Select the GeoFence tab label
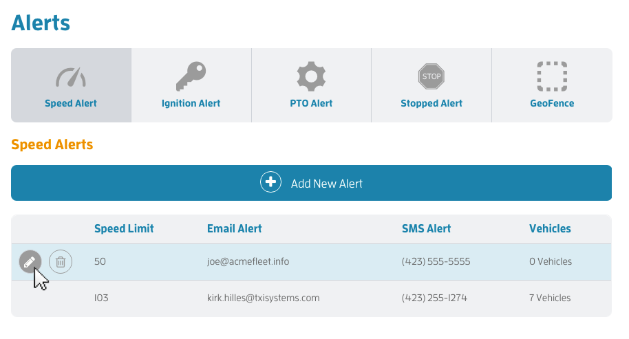This screenshot has height=339, width=629. pyautogui.click(x=552, y=103)
